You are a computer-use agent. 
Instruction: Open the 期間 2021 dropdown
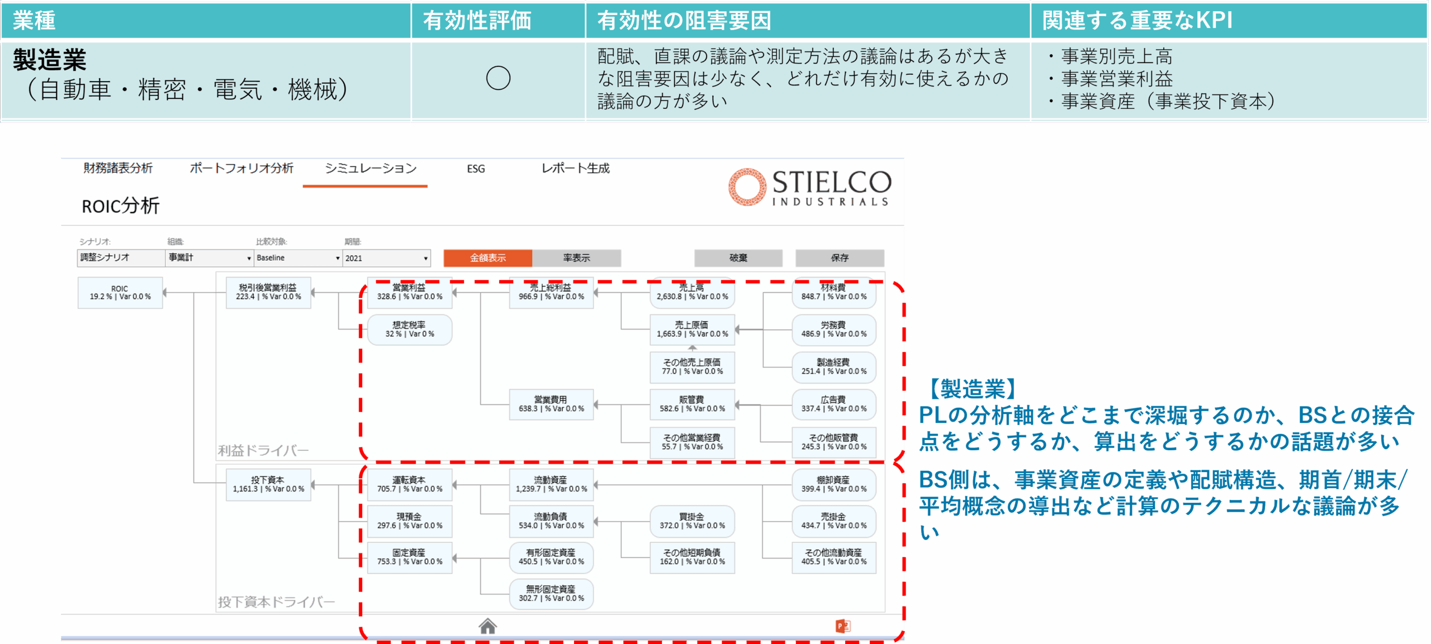pyautogui.click(x=386, y=257)
